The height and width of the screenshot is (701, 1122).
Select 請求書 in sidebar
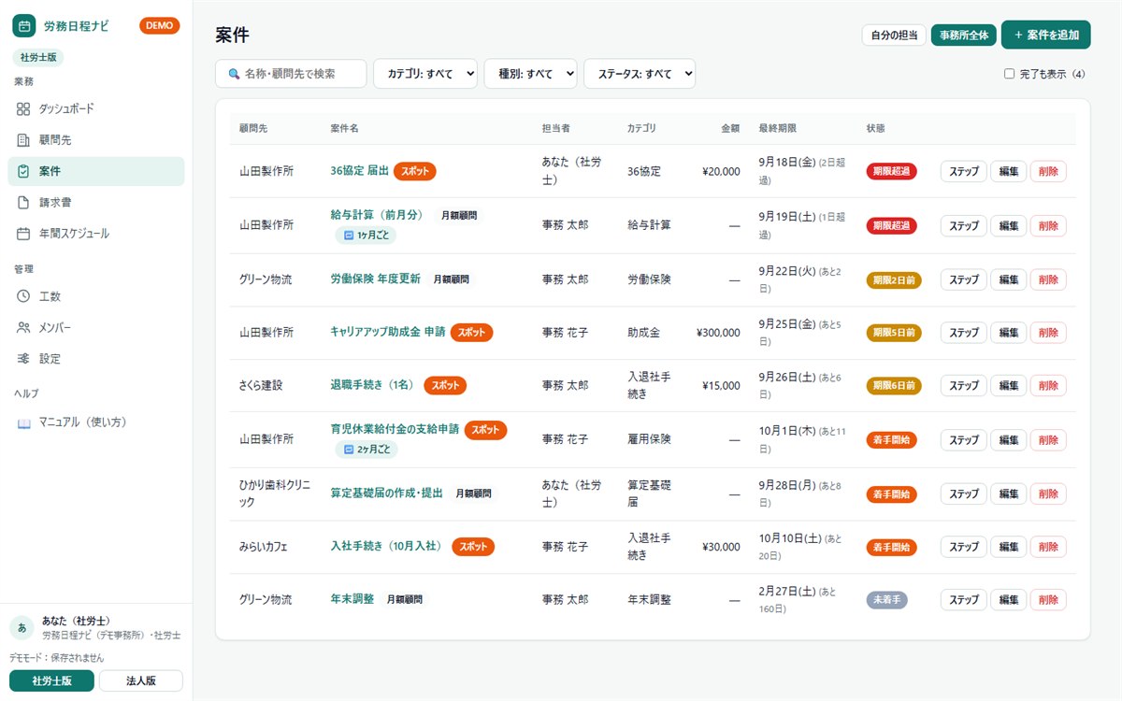point(96,203)
